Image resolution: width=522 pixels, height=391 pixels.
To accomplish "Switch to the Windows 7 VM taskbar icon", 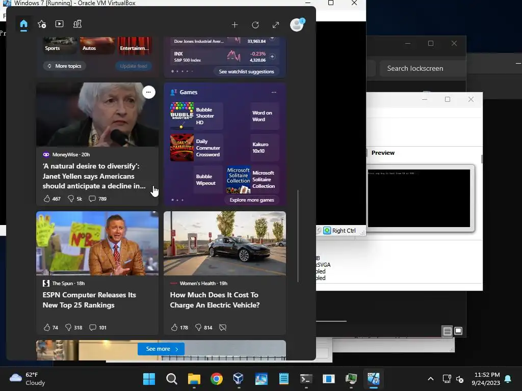I will click(374, 379).
